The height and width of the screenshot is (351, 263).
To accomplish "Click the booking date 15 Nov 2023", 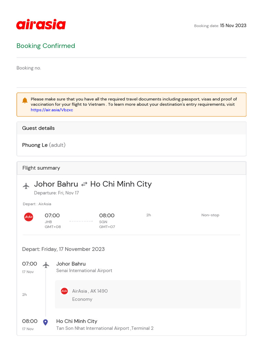I will [x=233, y=25].
